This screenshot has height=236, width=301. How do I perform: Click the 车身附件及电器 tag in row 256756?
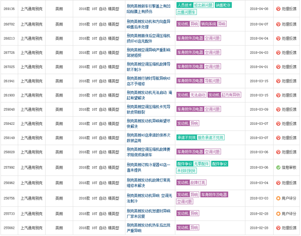214,195
